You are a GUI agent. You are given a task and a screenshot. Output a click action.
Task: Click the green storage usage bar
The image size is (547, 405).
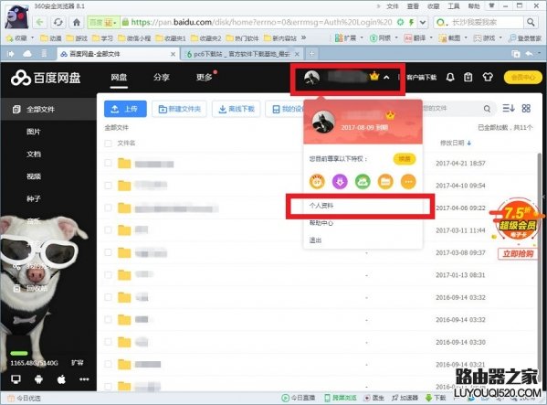[x=19, y=353]
